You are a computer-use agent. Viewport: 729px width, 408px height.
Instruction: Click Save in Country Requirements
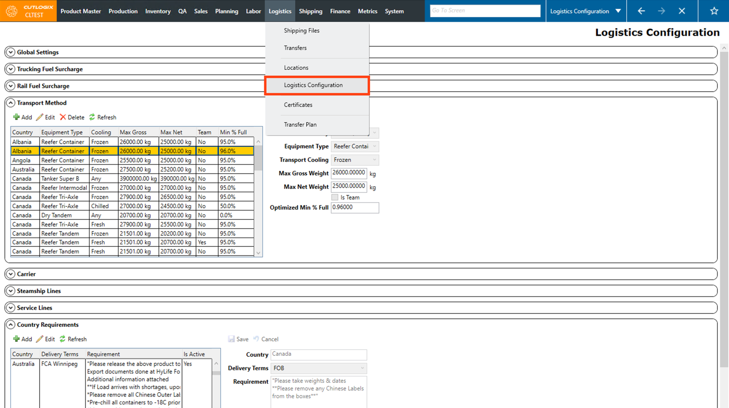coord(238,339)
